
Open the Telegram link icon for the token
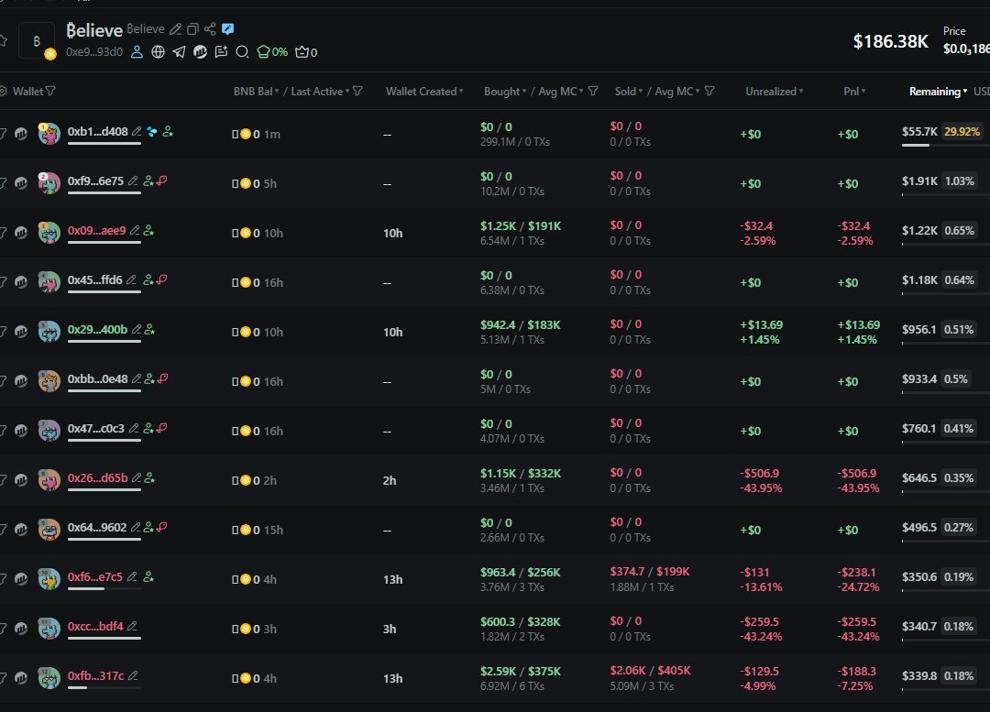click(179, 52)
